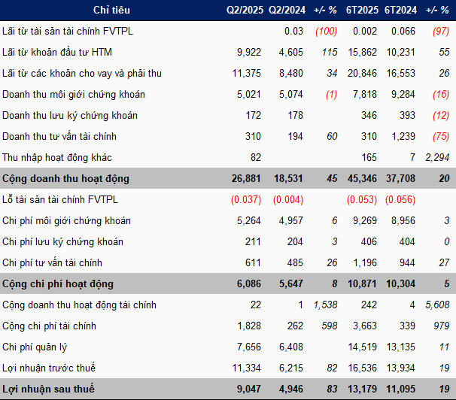Screen dimensions: 456x400
Task: Select Thu nhập hoạt động khác row
Action: coord(228,157)
